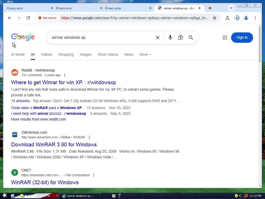Switch to first Privacy error tab
This screenshot has width=265, height=199.
point(28,8)
